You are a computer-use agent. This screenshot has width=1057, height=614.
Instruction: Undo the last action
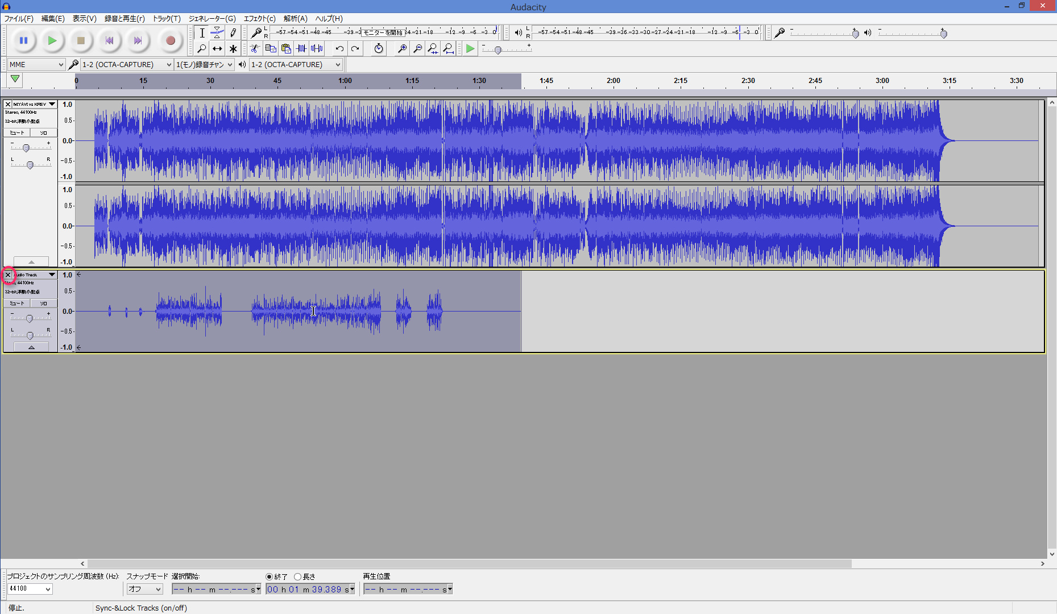click(339, 49)
